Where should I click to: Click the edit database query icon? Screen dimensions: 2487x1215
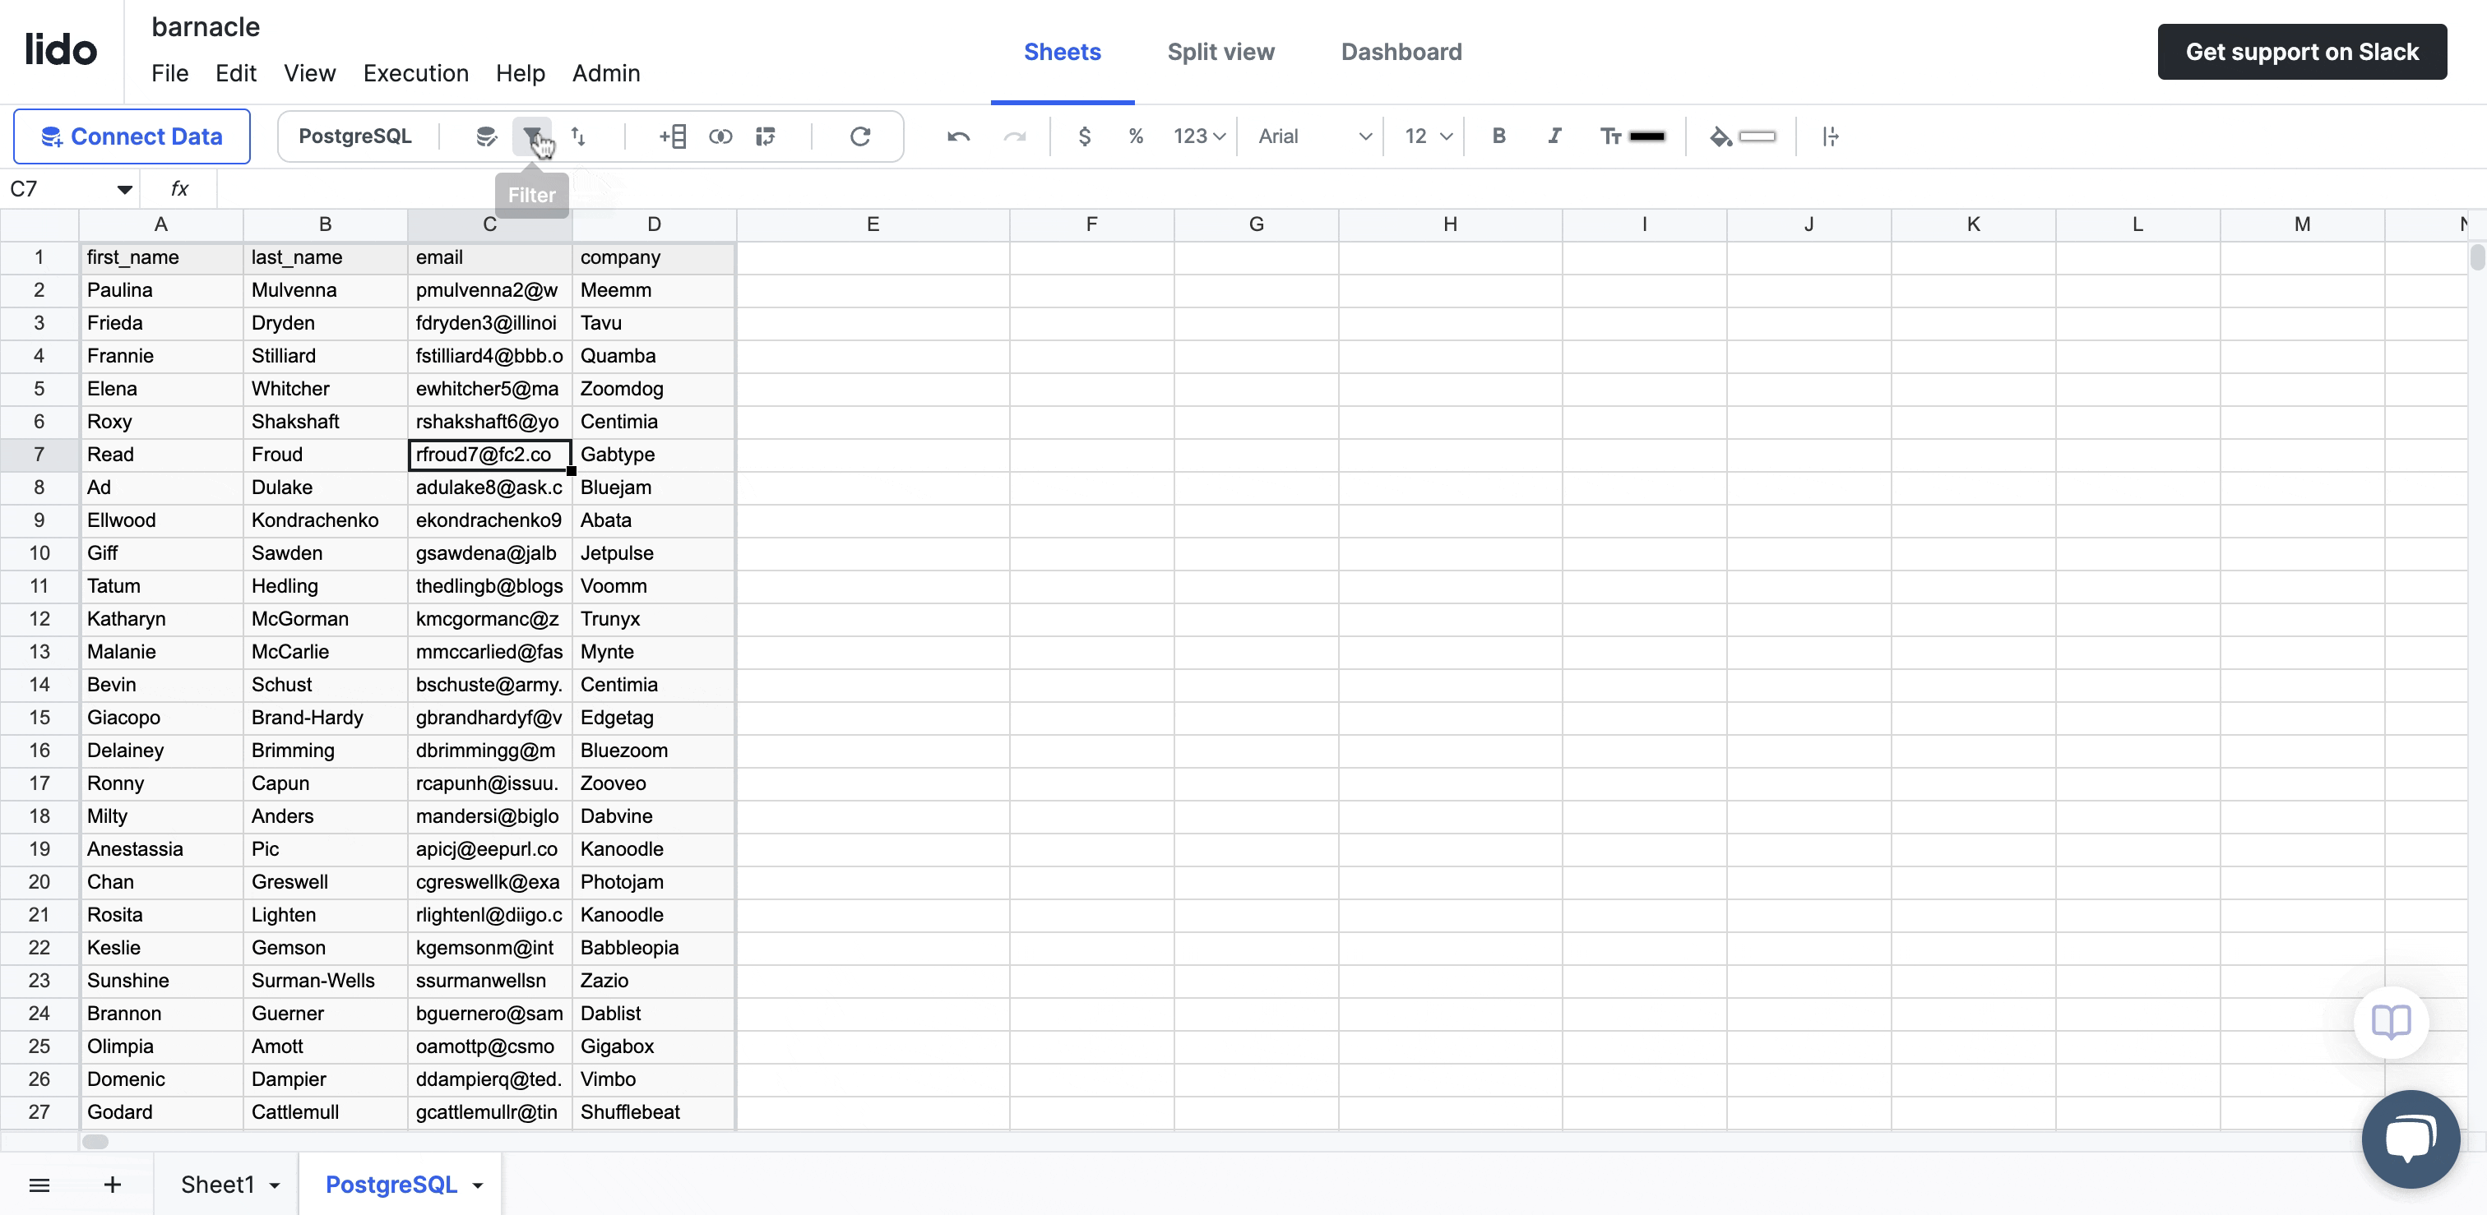[x=485, y=136]
